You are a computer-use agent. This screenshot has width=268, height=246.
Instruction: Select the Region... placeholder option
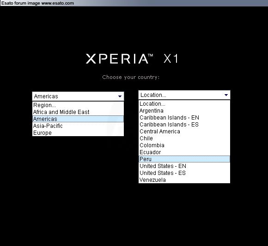(x=78, y=105)
